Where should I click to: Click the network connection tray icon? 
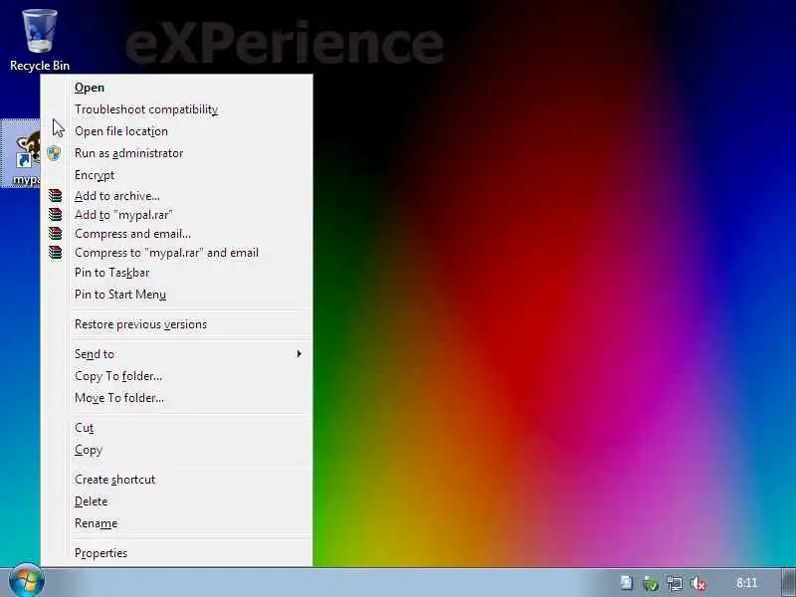675,583
